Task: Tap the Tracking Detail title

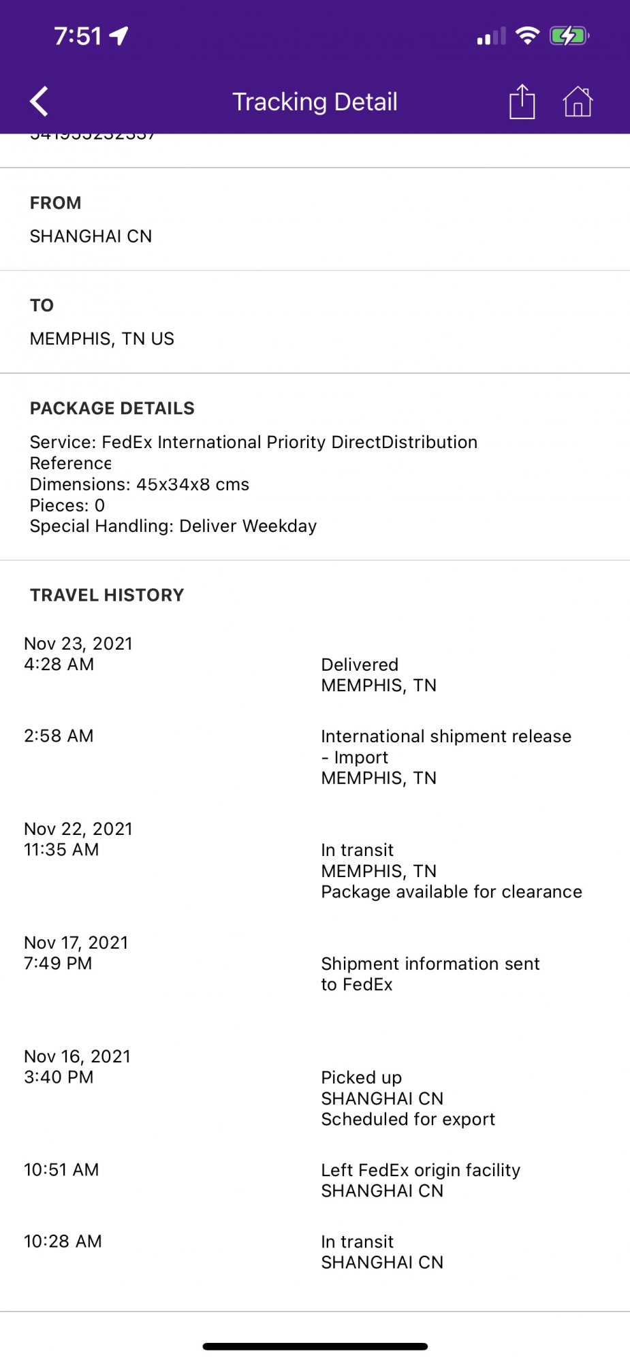Action: (315, 101)
